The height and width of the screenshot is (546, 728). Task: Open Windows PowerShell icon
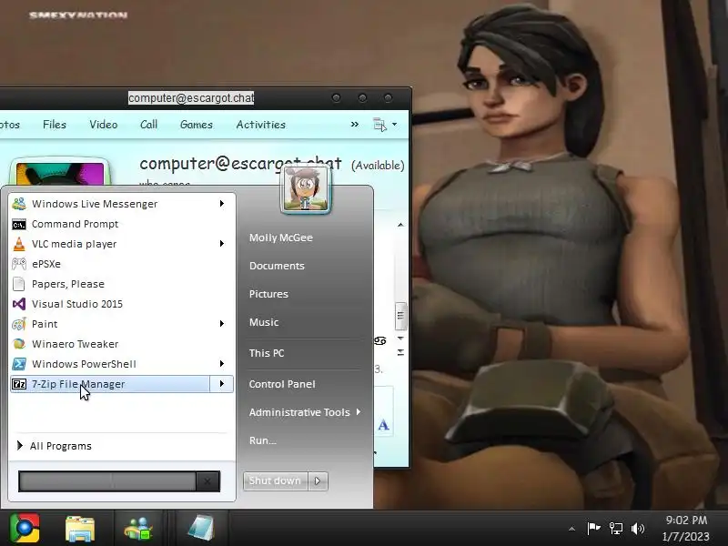tap(19, 364)
